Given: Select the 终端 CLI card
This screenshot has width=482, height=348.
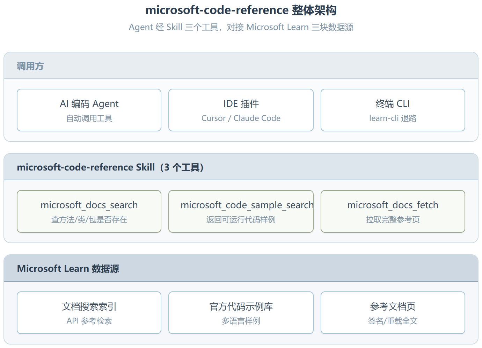Looking at the screenshot, I should pyautogui.click(x=393, y=110).
